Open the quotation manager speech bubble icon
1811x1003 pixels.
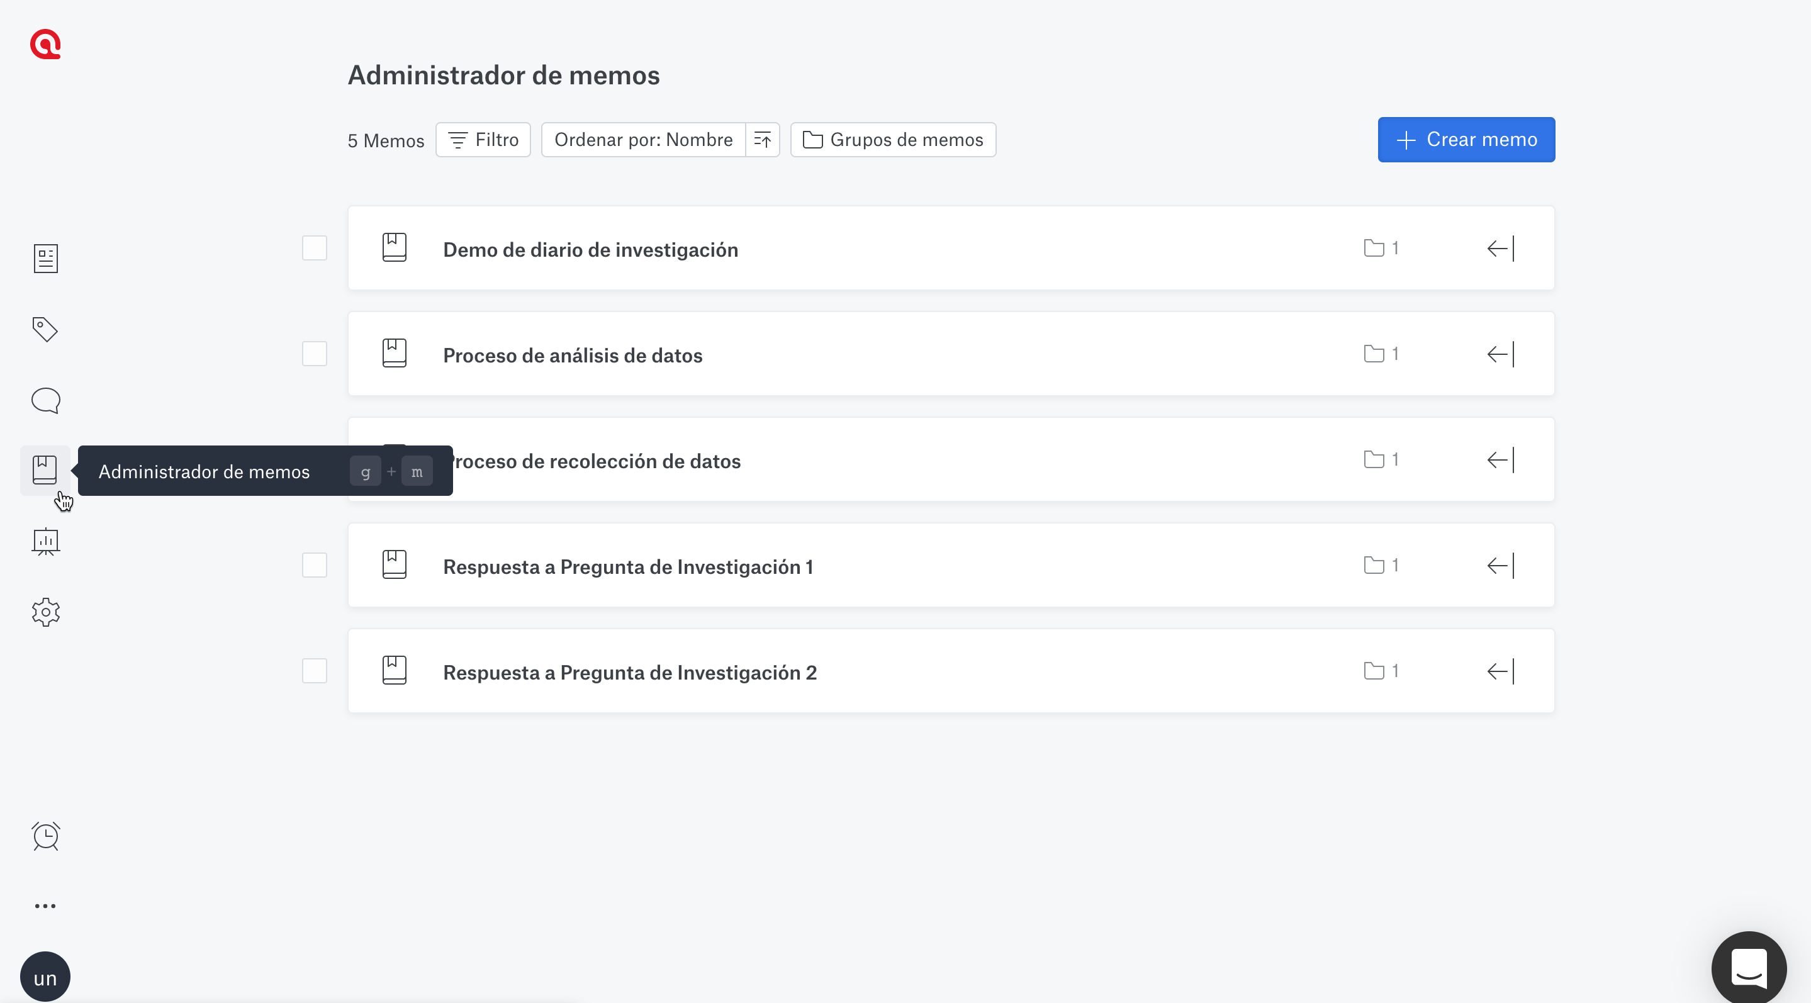(46, 400)
